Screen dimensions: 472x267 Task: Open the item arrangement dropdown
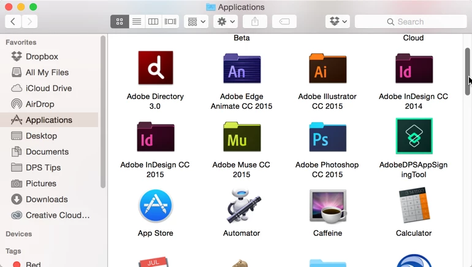196,21
